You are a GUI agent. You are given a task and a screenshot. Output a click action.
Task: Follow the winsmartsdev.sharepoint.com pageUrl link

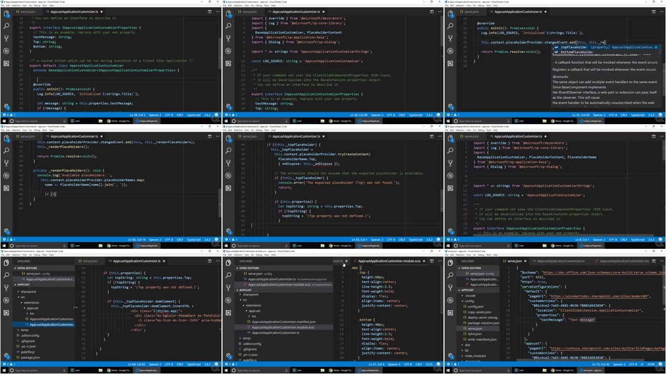pyautogui.click(x=599, y=296)
